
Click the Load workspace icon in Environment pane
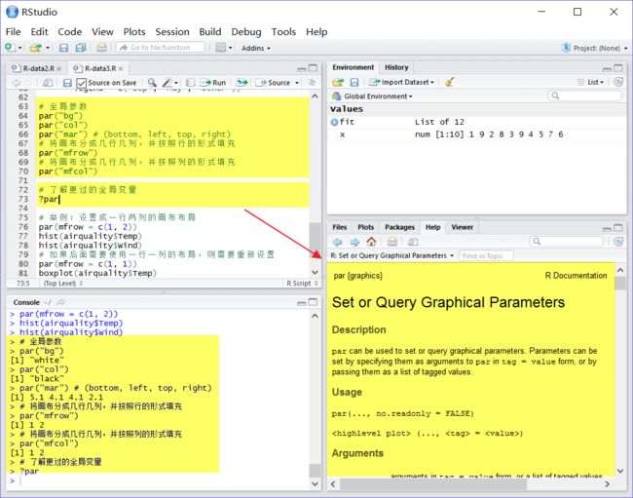(338, 82)
